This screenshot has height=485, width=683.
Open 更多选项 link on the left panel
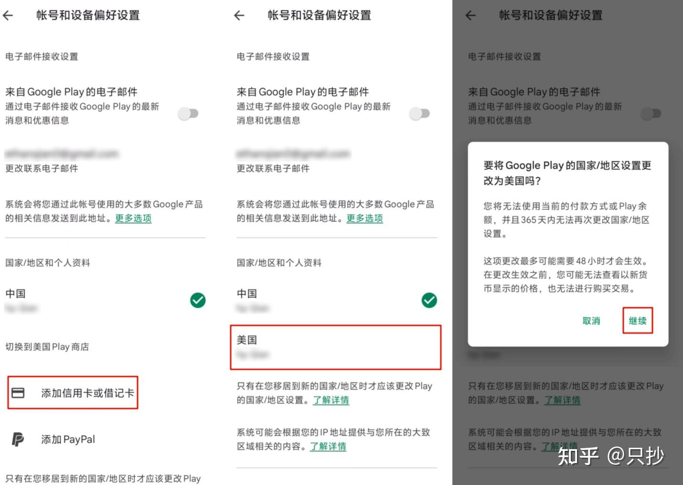click(133, 218)
